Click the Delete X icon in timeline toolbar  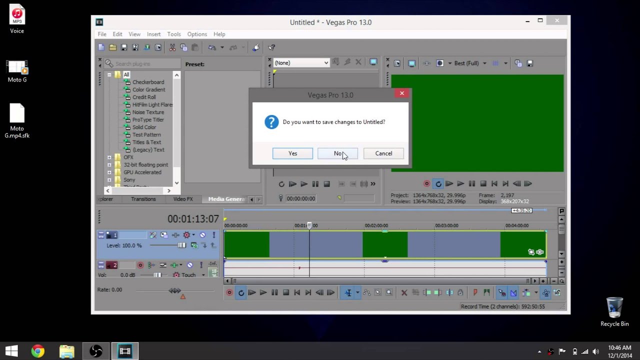[x=404, y=292]
